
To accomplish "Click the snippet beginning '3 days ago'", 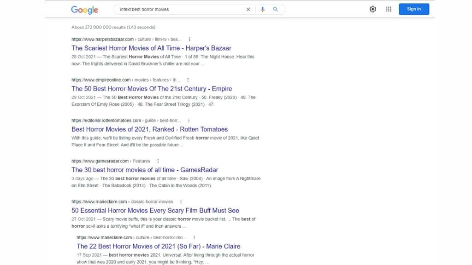I will click(x=166, y=182).
